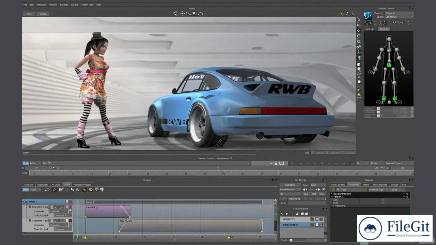
Task: Toggle eye visibility on first Character Track
Action: 59,207
